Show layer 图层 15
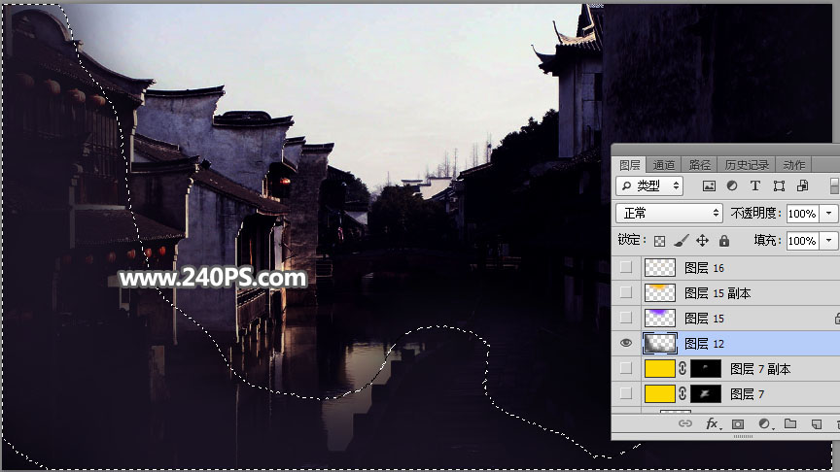Screen dimensions: 840x472 pyautogui.click(x=626, y=318)
